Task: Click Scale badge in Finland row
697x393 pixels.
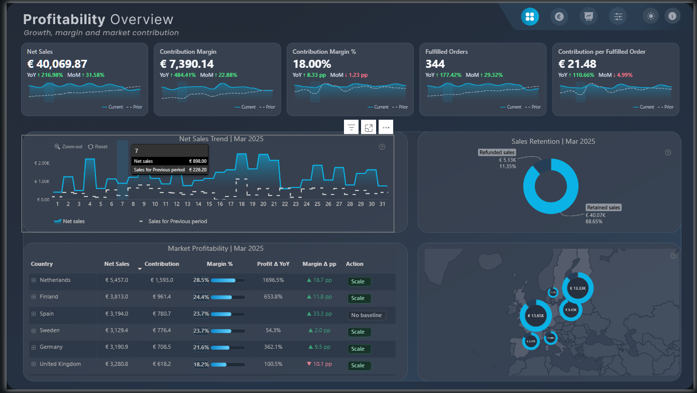Action: tap(359, 299)
